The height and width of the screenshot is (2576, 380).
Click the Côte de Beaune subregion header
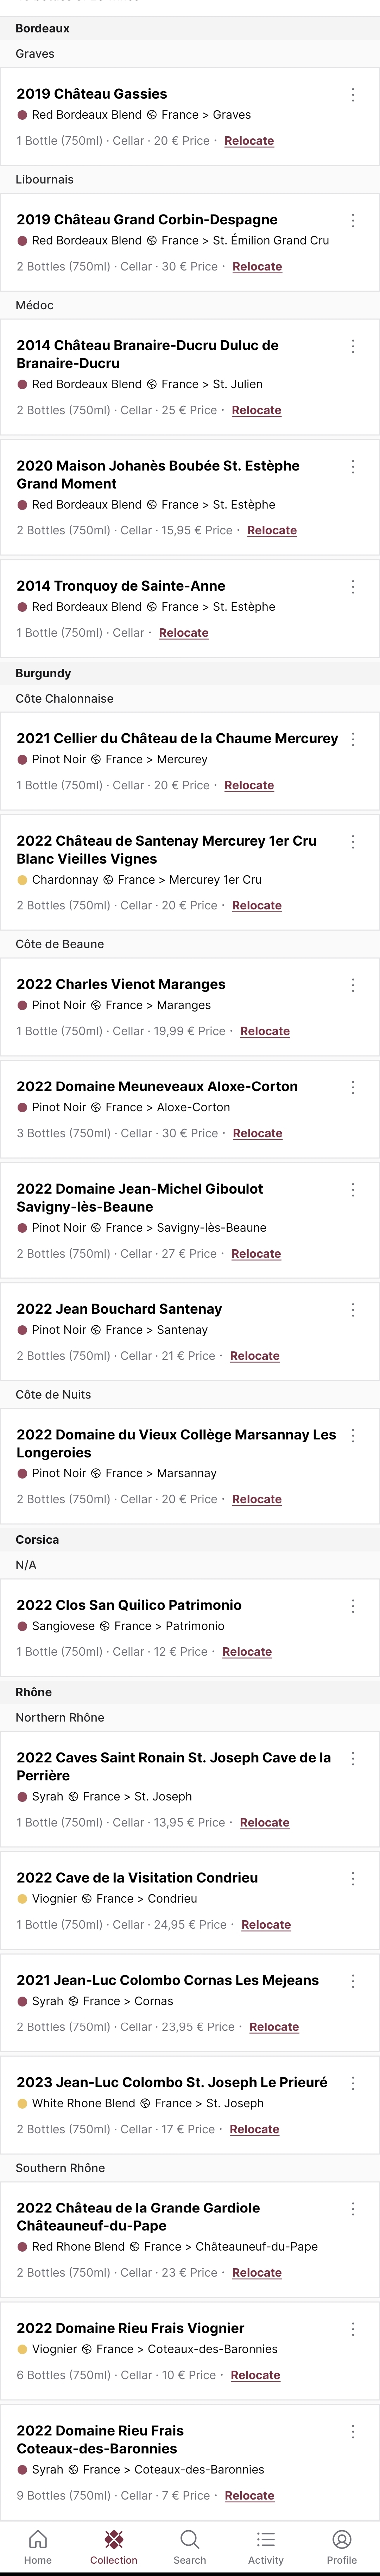point(60,944)
